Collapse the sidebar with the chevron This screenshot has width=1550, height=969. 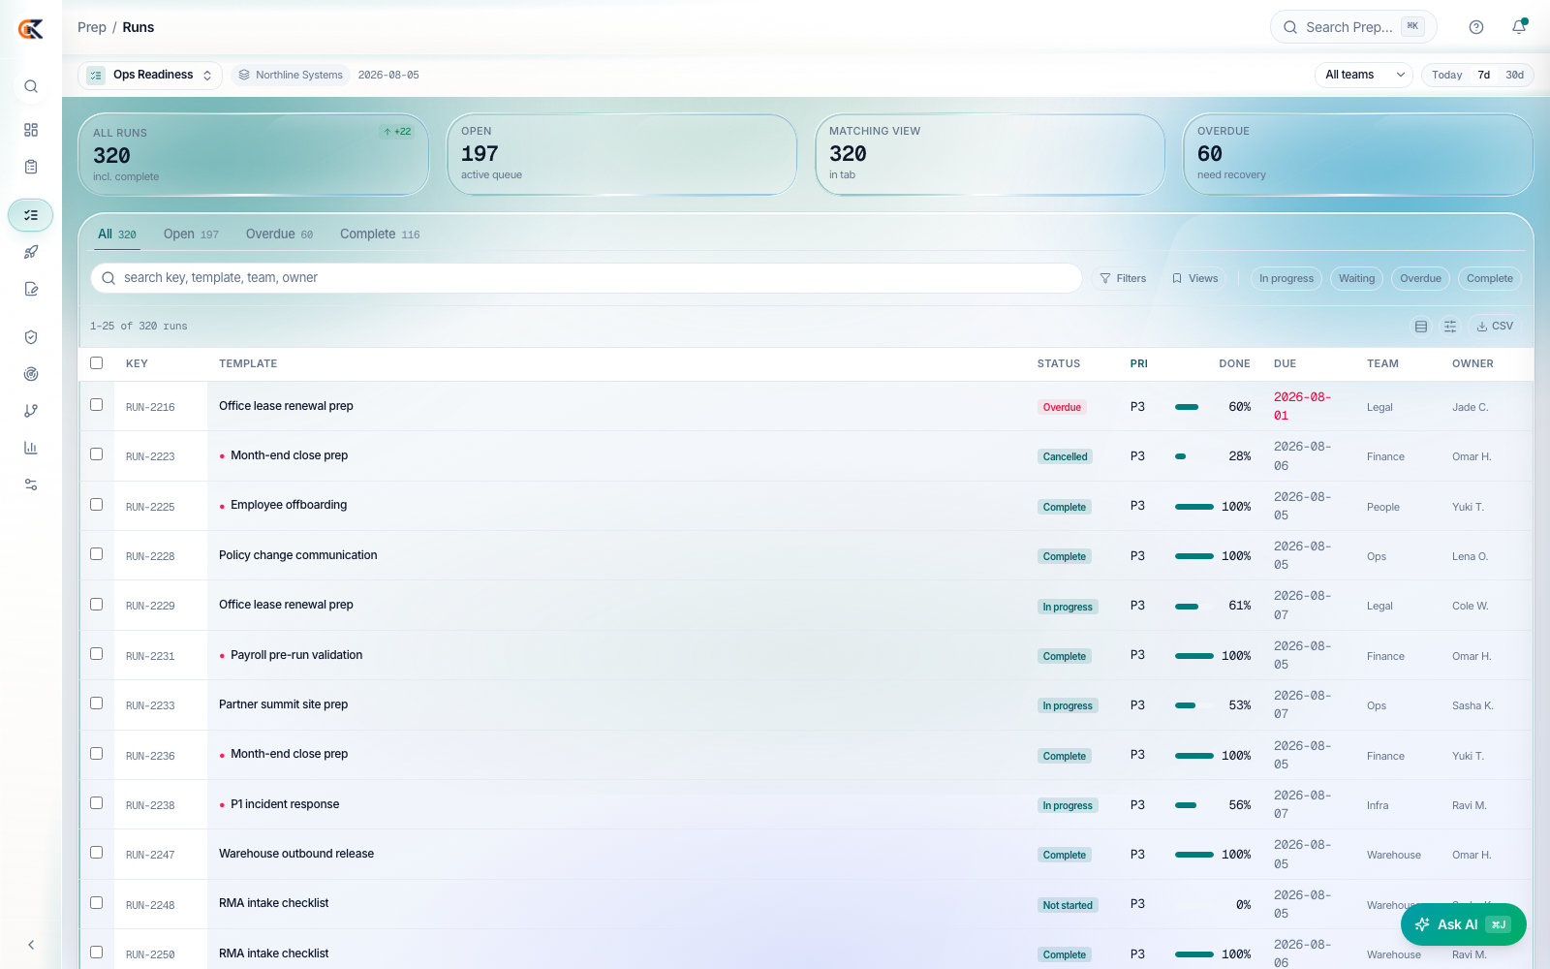[x=31, y=945]
